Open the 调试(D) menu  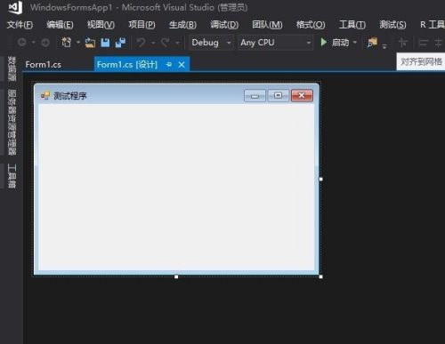[224, 25]
